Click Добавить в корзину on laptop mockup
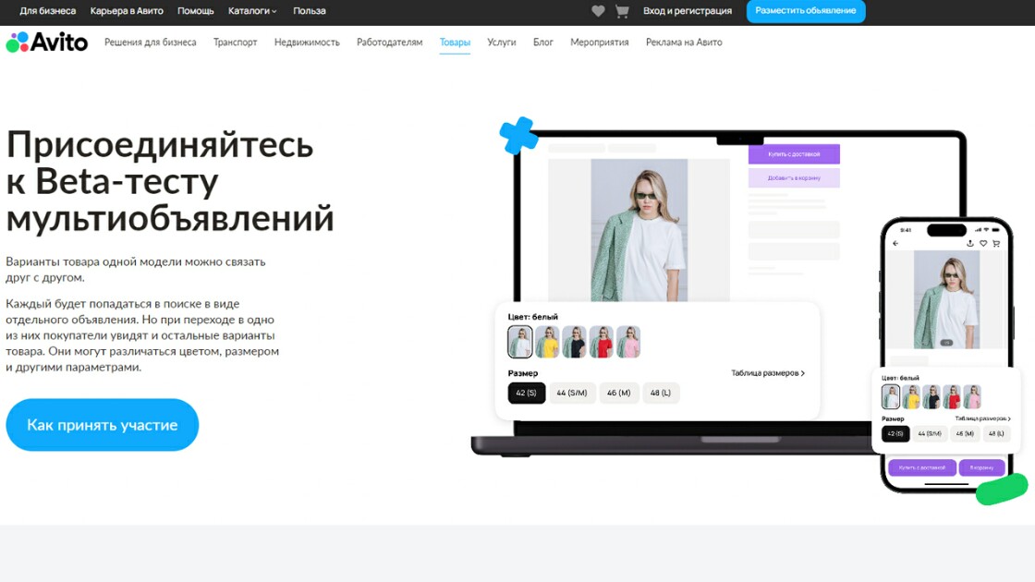The width and height of the screenshot is (1035, 582). pos(794,177)
